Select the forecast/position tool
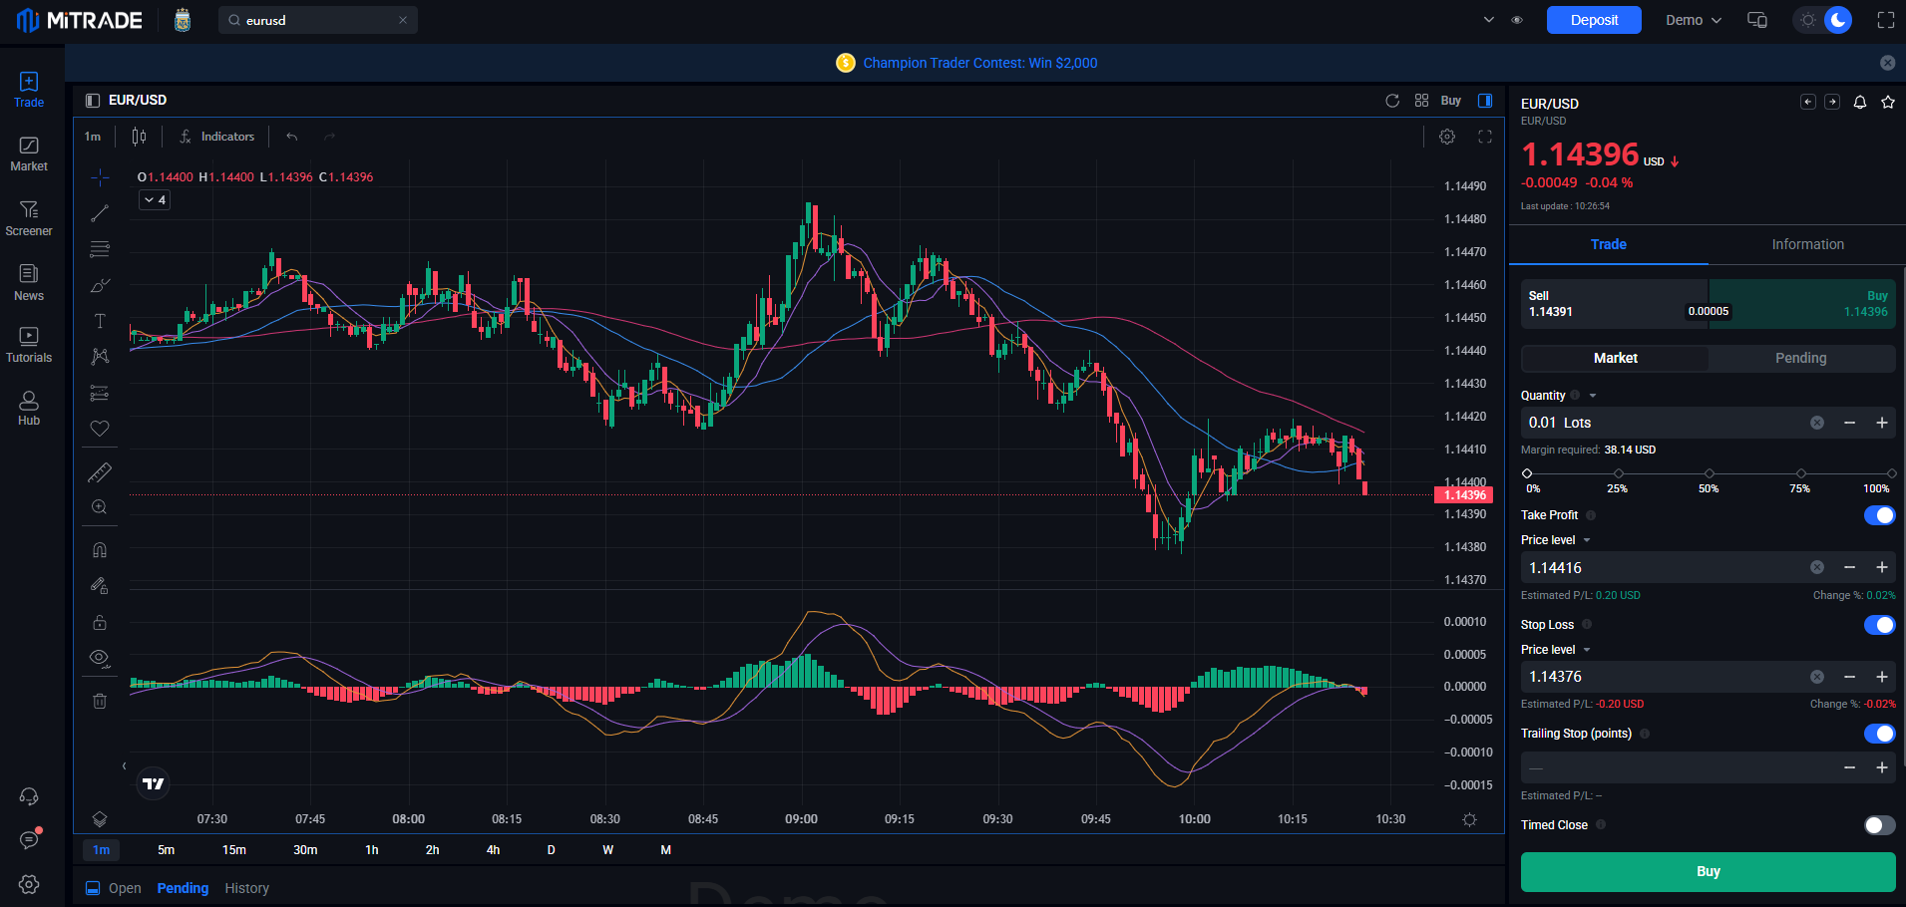The height and width of the screenshot is (907, 1906). (x=100, y=393)
